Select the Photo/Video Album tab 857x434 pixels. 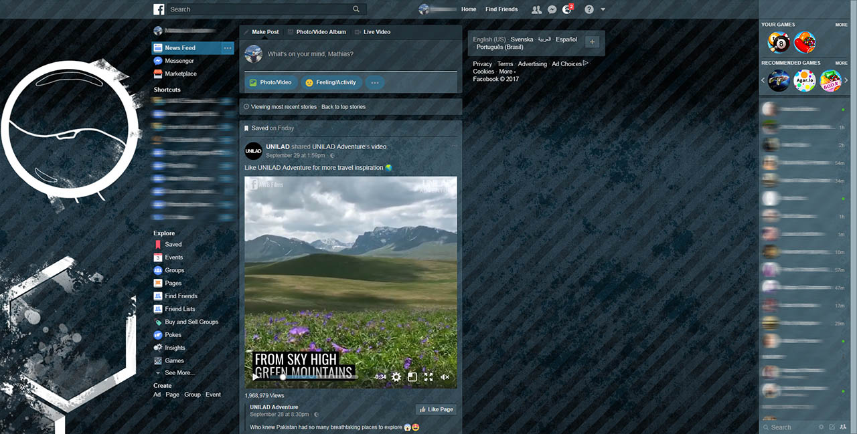coord(317,32)
